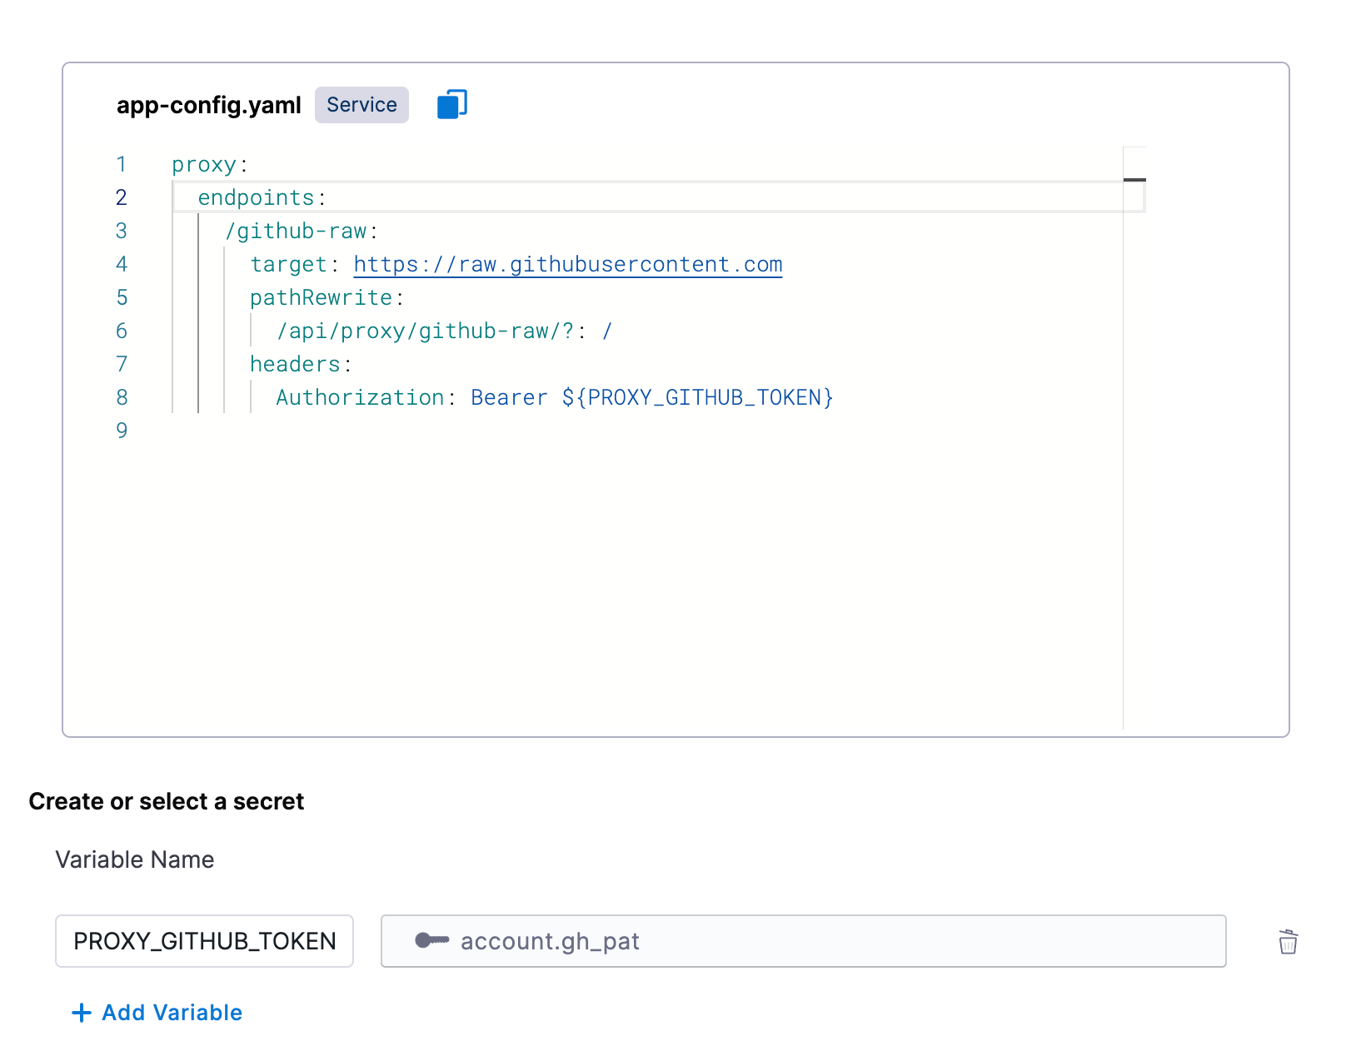
Task: Click the /api/proxy/github-raw/? rewrite rule
Action: [x=425, y=331]
